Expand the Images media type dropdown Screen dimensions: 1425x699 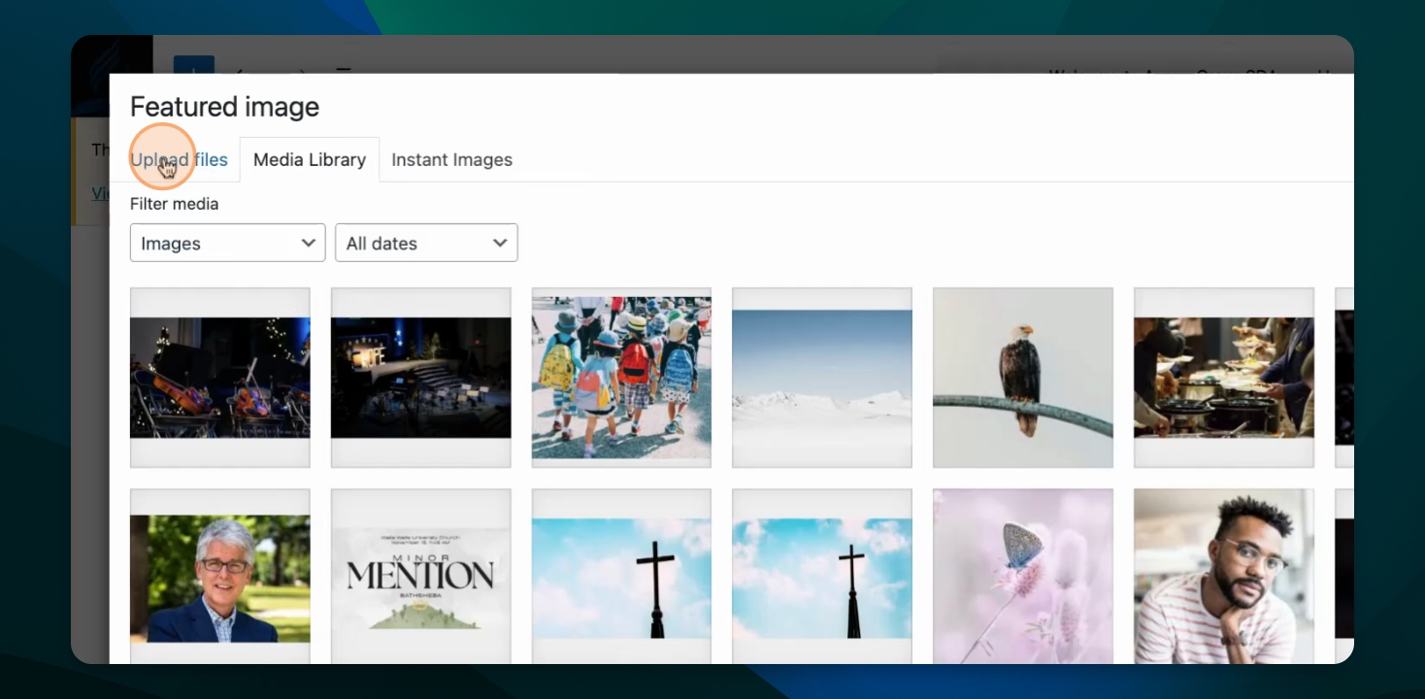[227, 243]
